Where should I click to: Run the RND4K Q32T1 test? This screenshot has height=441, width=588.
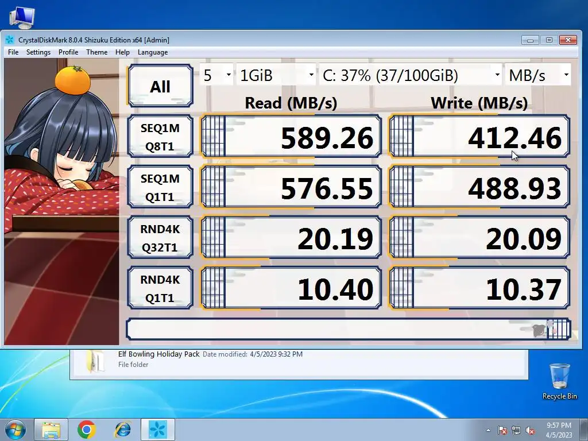[x=160, y=238]
